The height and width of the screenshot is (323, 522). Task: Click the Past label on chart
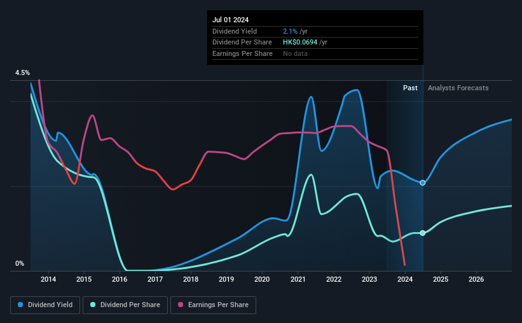410,88
